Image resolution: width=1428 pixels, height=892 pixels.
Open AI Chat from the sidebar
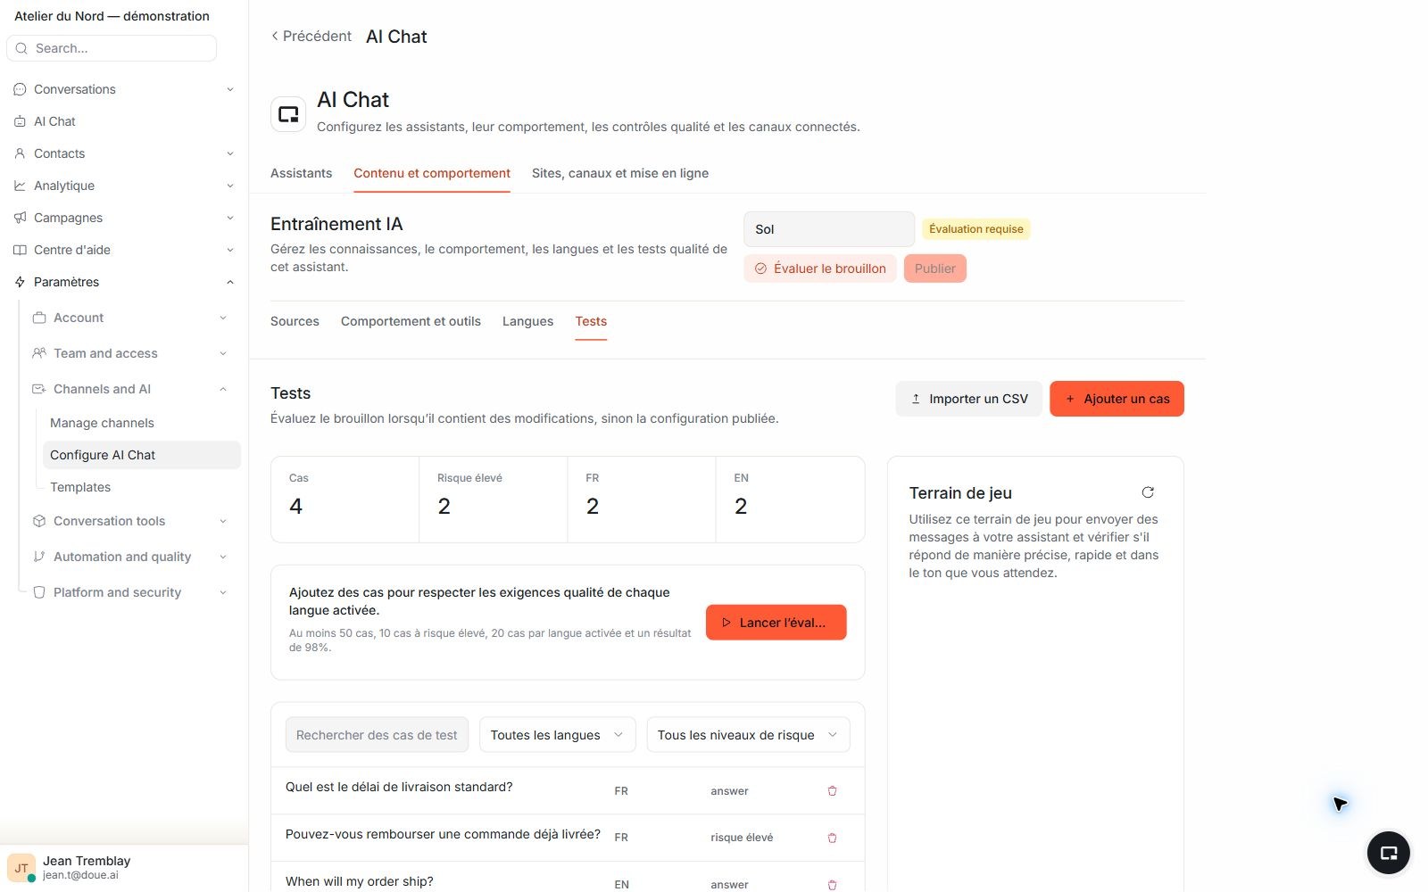click(x=54, y=121)
